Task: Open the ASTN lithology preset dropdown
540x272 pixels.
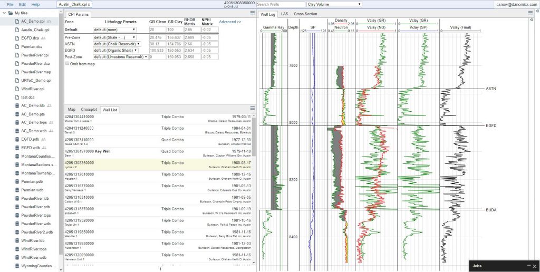Action: click(x=117, y=44)
